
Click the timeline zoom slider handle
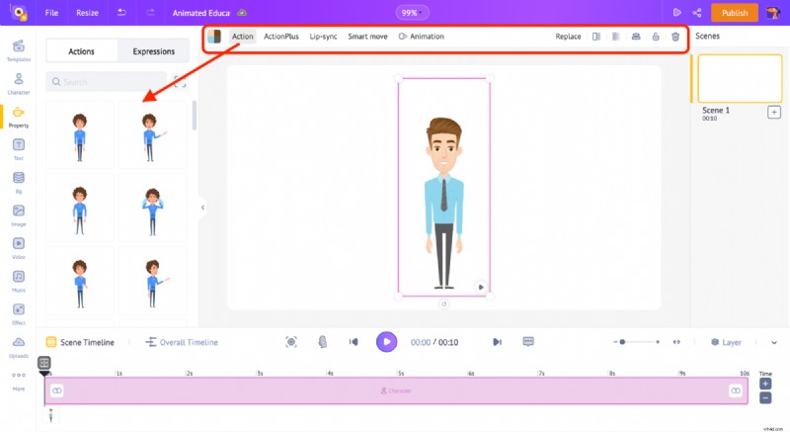tap(622, 342)
